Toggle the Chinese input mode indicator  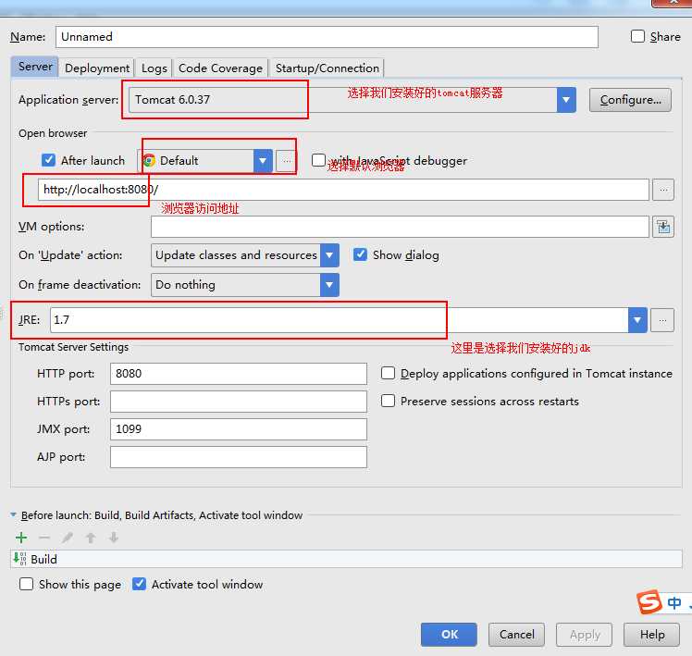(x=674, y=602)
